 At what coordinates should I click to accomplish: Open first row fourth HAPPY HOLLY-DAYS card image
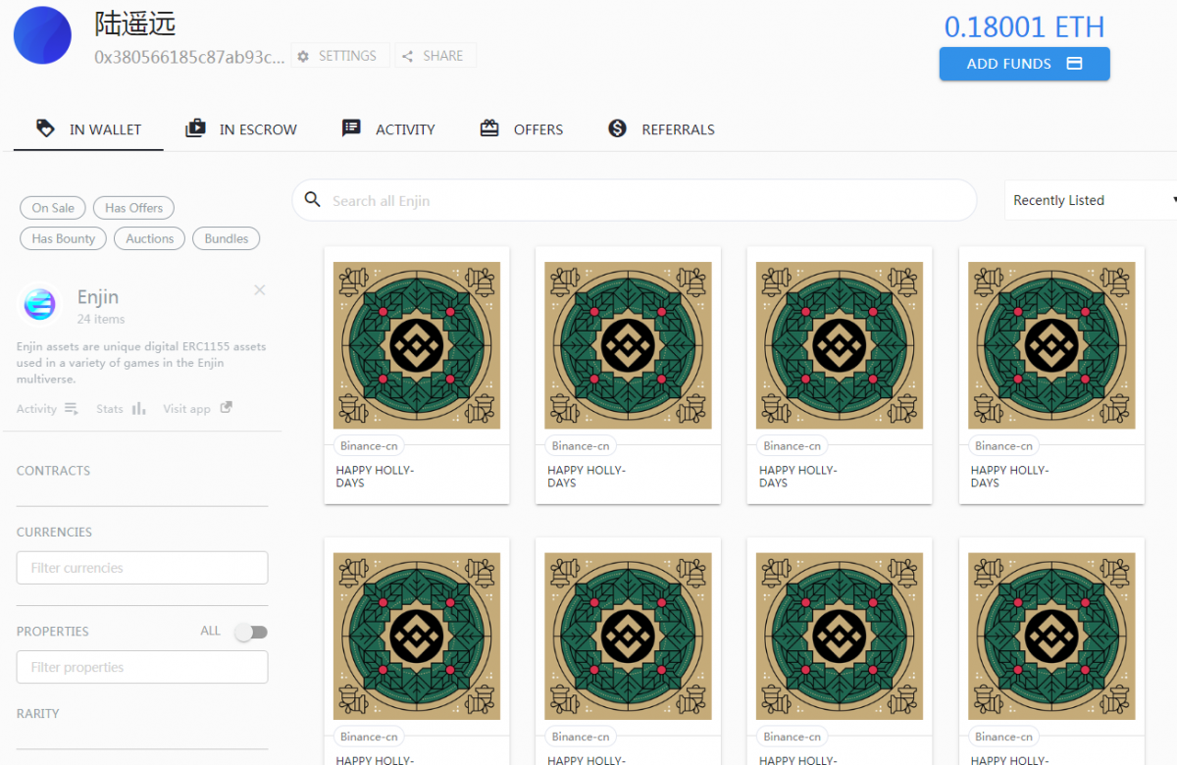coord(1051,345)
